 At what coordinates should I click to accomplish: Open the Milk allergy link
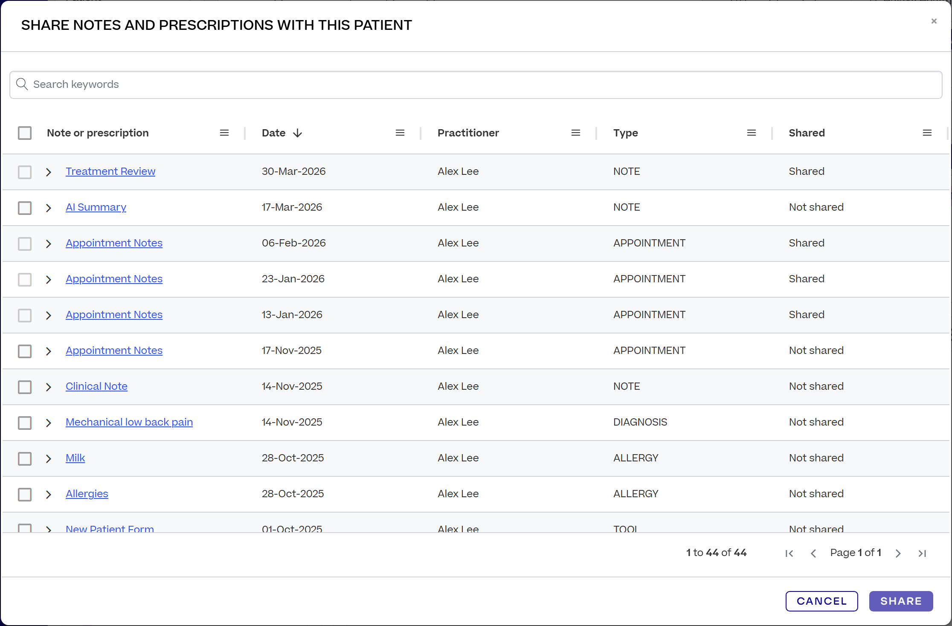tap(75, 458)
